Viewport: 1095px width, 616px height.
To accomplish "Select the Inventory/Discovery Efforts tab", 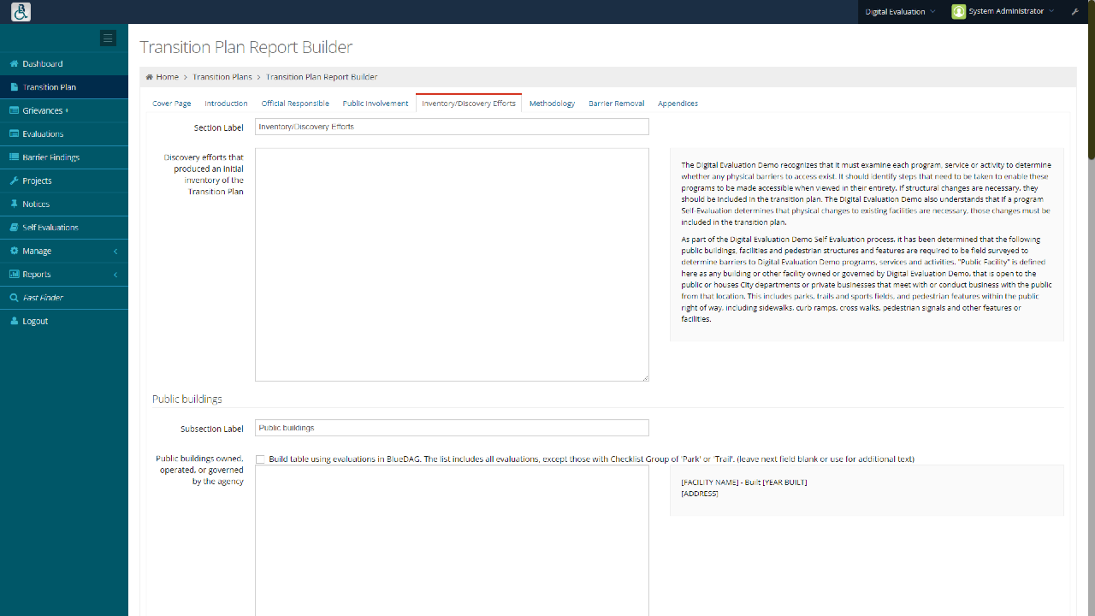I will pos(469,104).
